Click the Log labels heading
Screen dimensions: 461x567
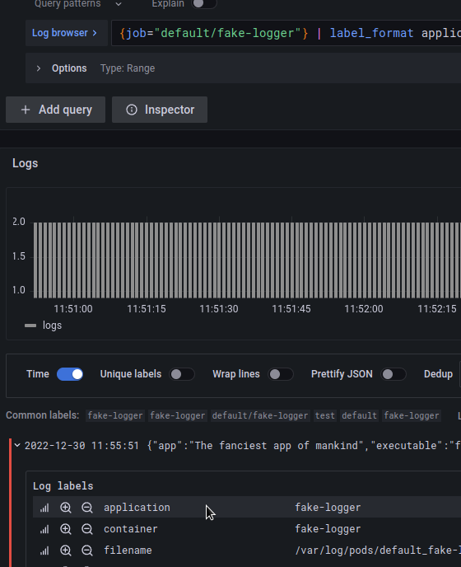pyautogui.click(x=63, y=486)
